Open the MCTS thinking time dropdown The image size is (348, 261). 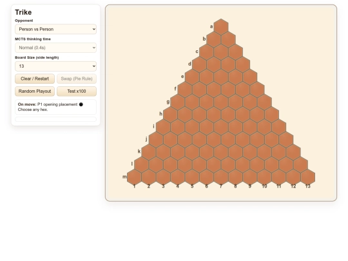55,48
